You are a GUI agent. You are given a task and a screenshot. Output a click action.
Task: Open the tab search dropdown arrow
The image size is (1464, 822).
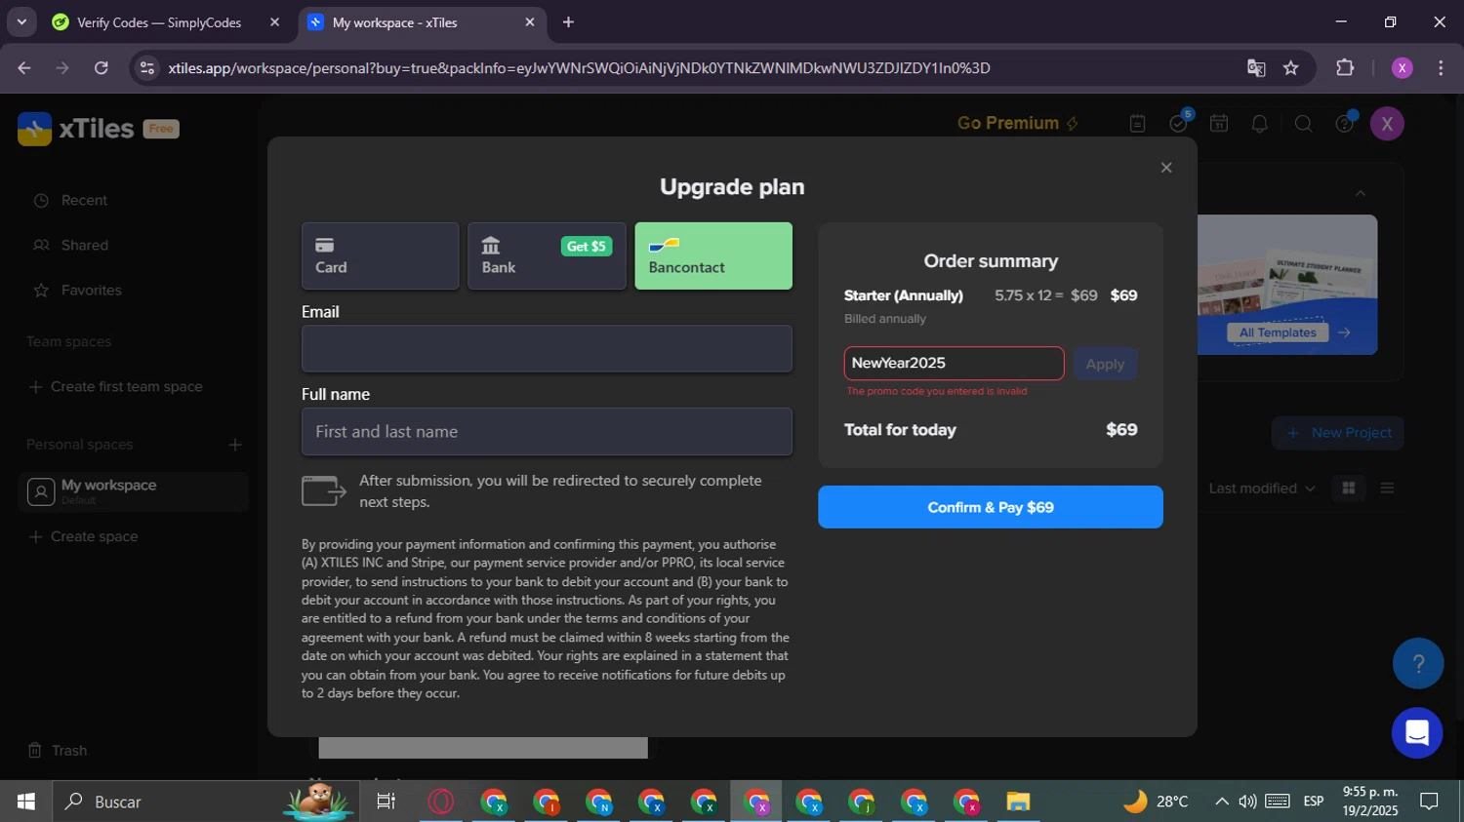pos(21,21)
